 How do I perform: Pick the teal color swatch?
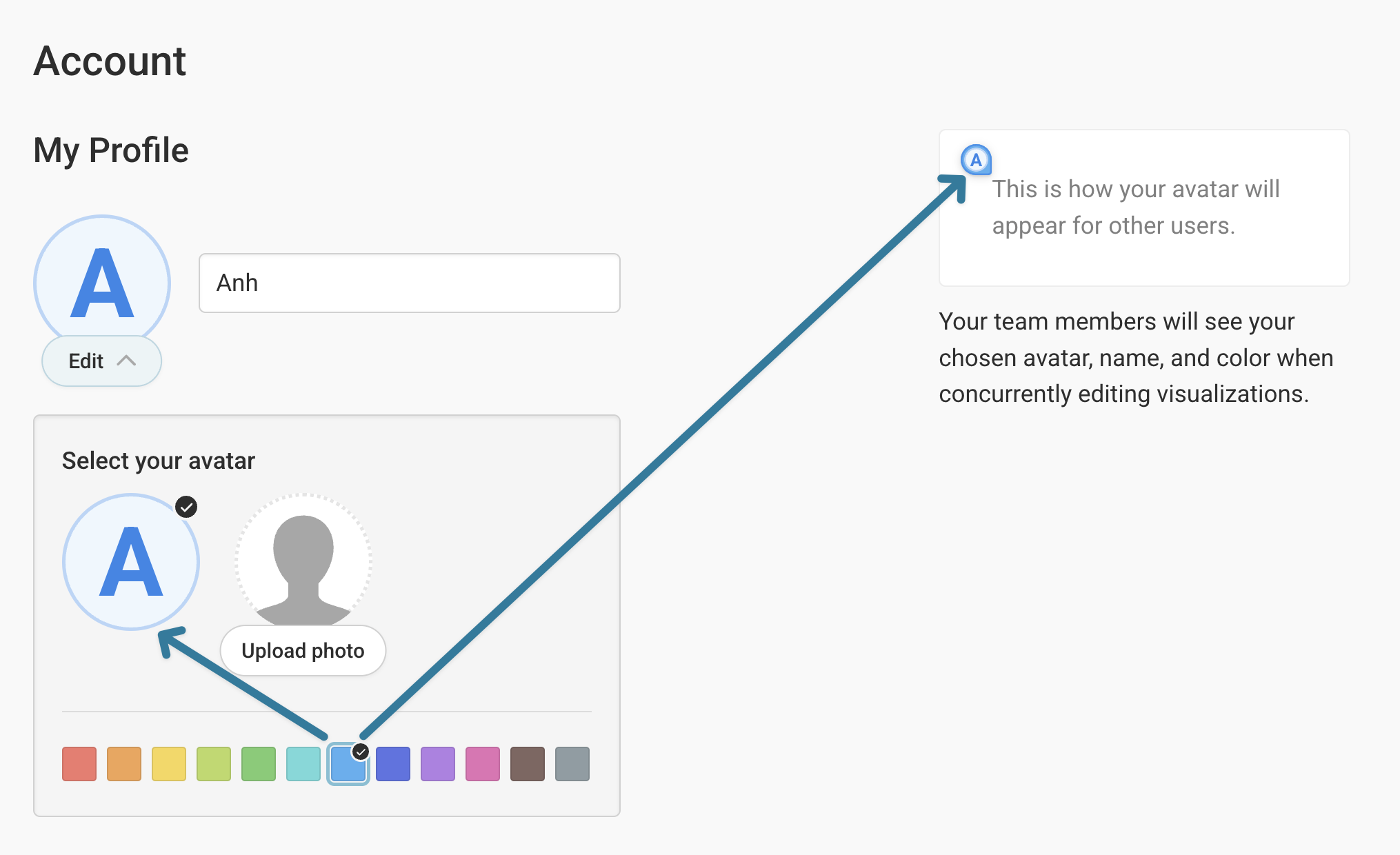pyautogui.click(x=303, y=763)
